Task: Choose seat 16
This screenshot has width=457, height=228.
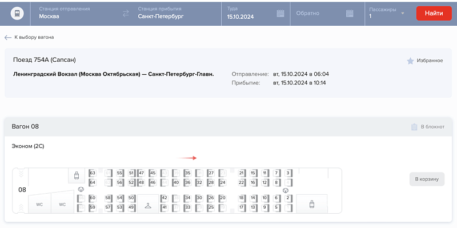Action: tap(253, 183)
